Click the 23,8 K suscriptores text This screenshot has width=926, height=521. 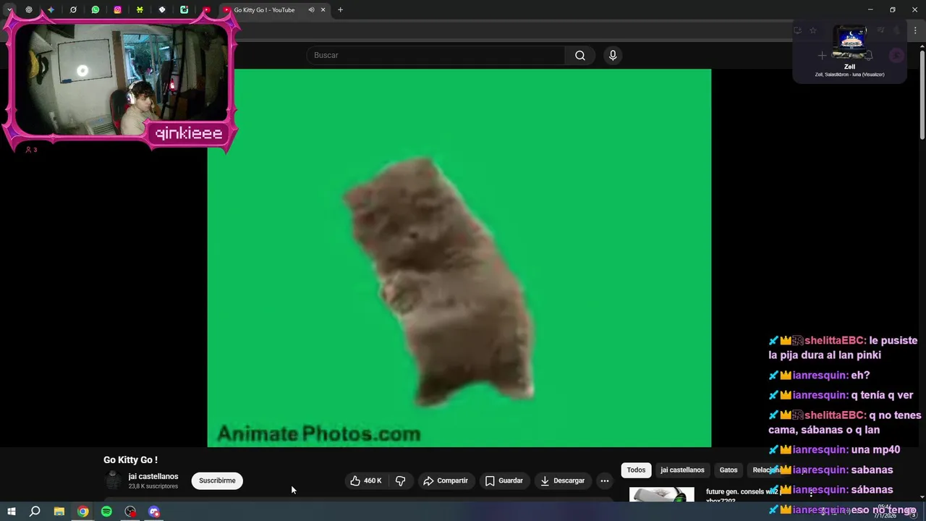tap(153, 486)
